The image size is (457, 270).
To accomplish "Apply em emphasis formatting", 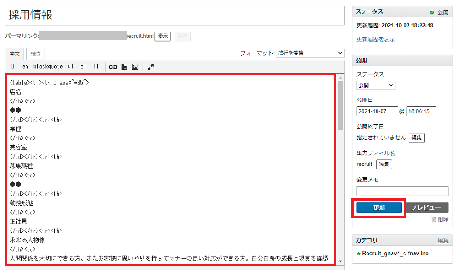I will pos(25,66).
